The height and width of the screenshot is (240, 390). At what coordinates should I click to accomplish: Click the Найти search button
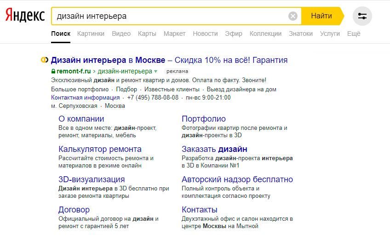pos(321,16)
